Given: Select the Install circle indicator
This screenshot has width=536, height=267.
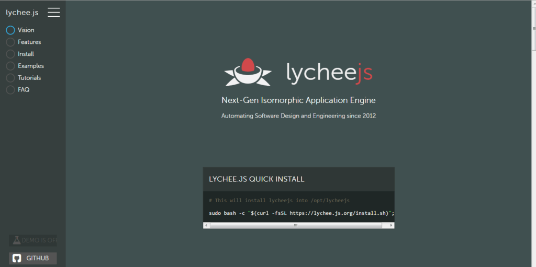Looking at the screenshot, I should tap(10, 54).
